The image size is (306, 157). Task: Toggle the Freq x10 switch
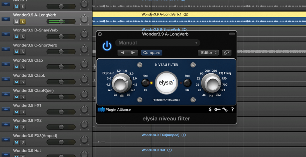pos(187,83)
